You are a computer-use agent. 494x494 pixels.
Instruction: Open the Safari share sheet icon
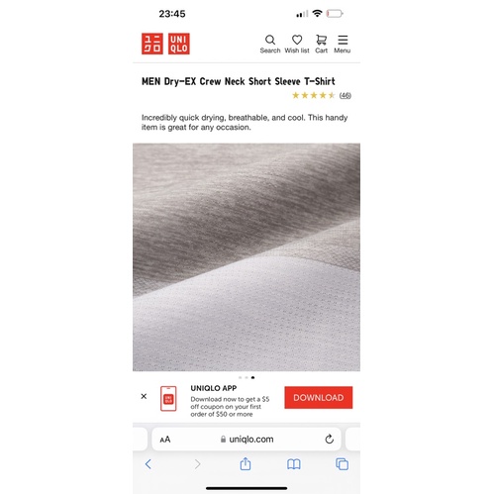point(246,463)
